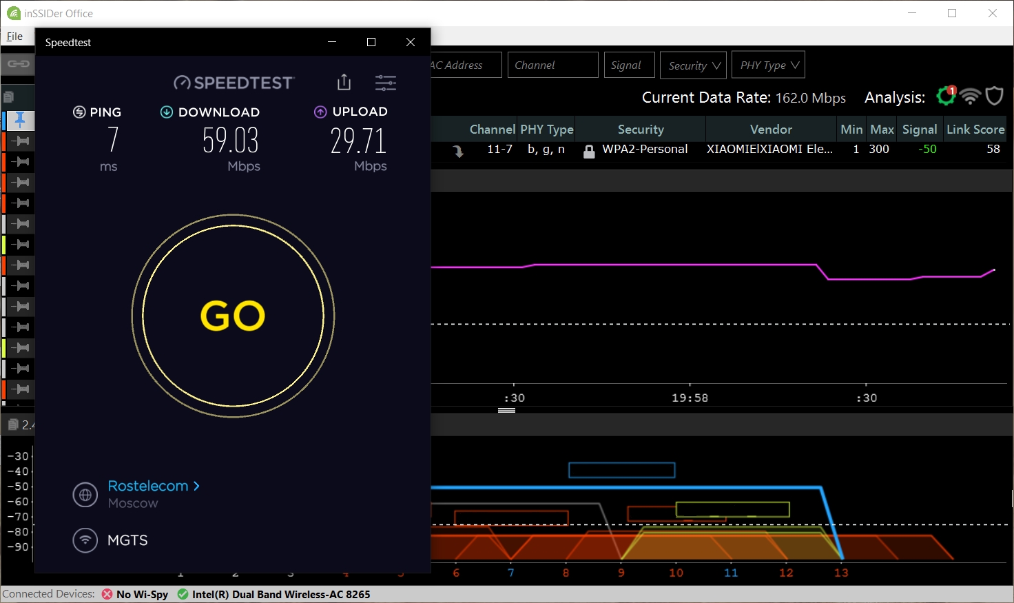Viewport: 1014px width, 603px height.
Task: Open configuration analysis gear icon
Action: 946,96
